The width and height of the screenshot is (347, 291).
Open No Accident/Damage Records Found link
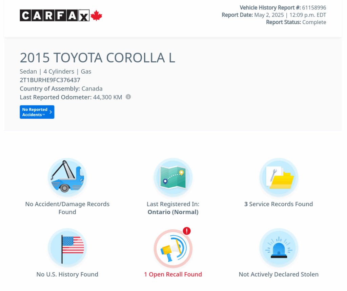coord(67,208)
